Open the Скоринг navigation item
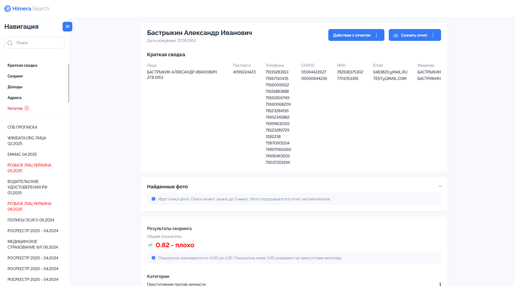The image size is (515, 286). (15, 76)
